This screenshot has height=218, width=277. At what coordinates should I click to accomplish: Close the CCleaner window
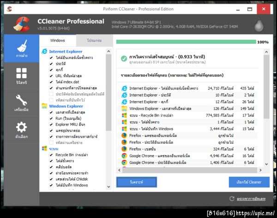click(264, 9)
